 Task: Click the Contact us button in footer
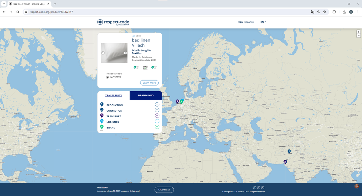[164, 190]
